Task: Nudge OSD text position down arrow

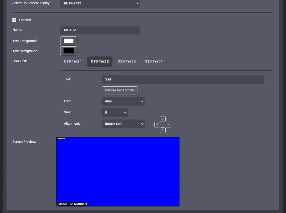Action: coord(163,130)
